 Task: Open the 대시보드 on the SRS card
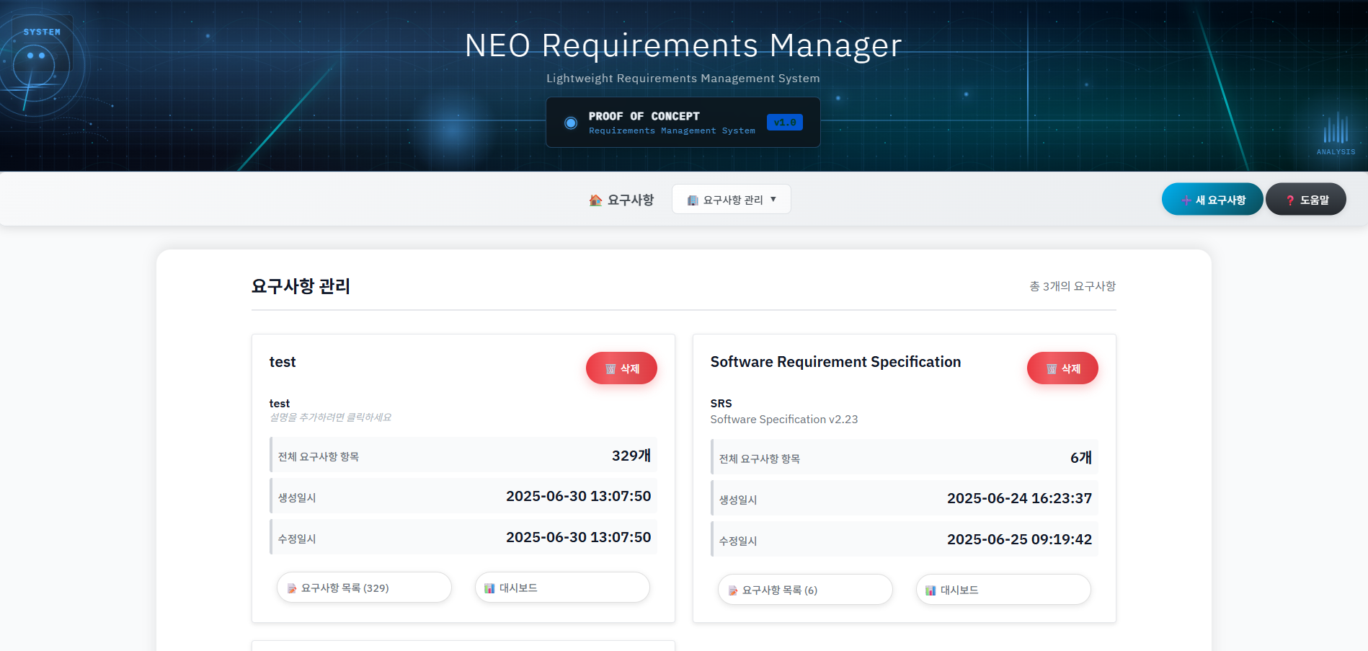[x=1003, y=589]
